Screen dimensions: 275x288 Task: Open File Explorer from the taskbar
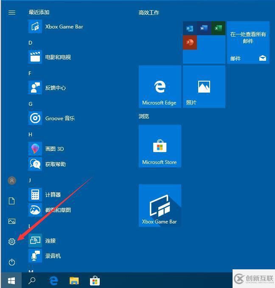[x=74, y=281]
